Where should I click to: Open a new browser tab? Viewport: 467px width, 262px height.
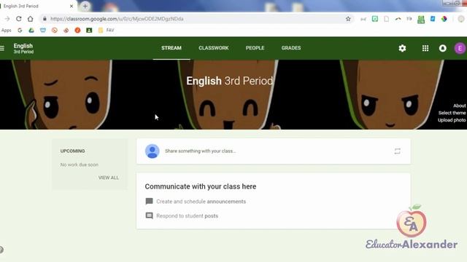tap(85, 6)
